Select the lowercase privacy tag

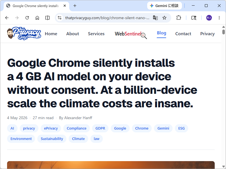[x=29, y=128]
